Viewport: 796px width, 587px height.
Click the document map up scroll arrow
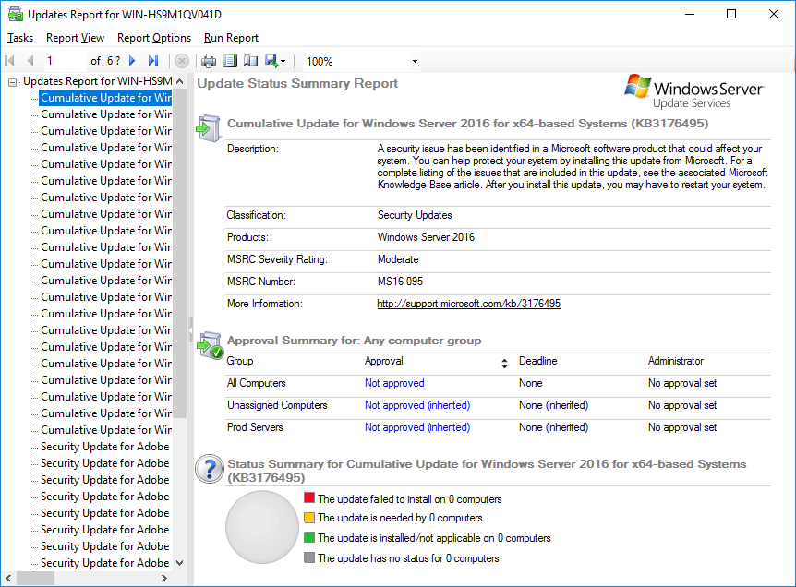coord(180,81)
